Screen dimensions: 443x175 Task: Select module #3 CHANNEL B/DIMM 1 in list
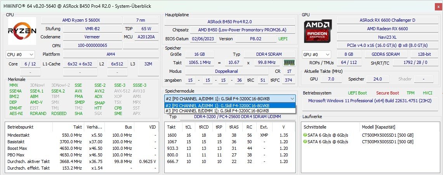(x=230, y=111)
